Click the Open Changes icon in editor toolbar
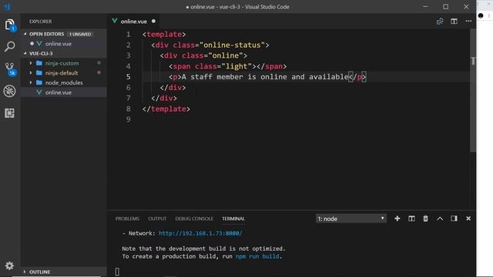This screenshot has width=493, height=277. point(440,22)
